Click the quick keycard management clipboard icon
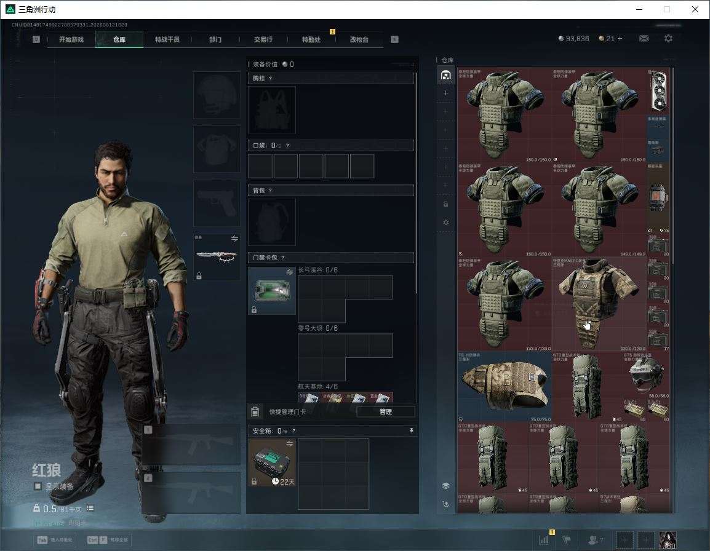The width and height of the screenshot is (710, 551). [255, 411]
